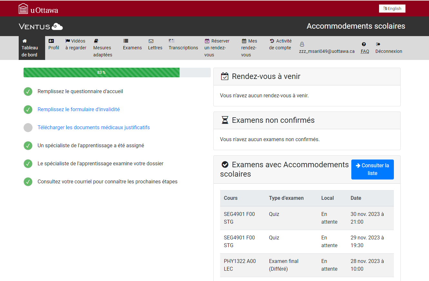
Task: Select the Examen final (Différé) cell
Action: [x=292, y=265]
